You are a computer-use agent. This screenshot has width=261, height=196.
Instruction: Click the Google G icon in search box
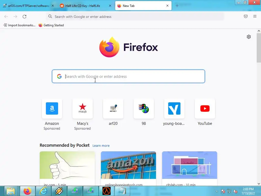59,76
